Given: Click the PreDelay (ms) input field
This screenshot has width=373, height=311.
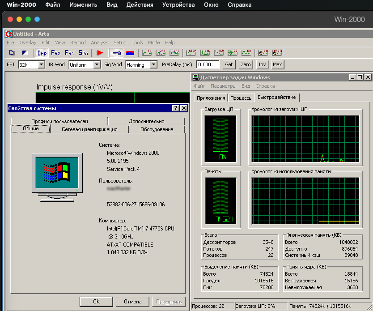Looking at the screenshot, I should point(208,64).
